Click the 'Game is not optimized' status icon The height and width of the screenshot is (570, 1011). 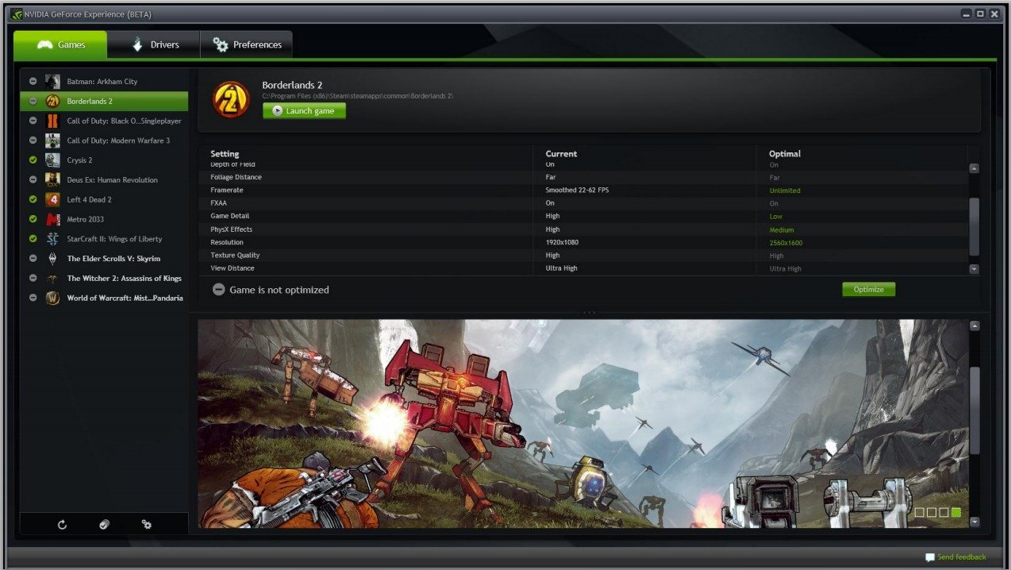(218, 290)
